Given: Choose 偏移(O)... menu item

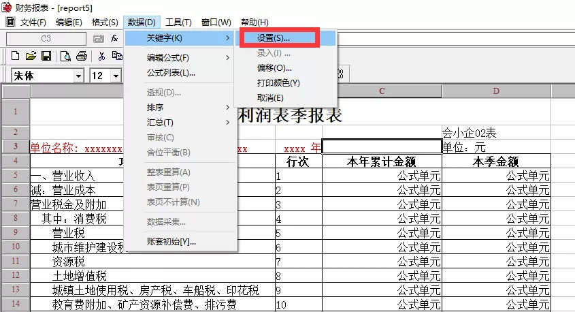Looking at the screenshot, I should point(274,68).
